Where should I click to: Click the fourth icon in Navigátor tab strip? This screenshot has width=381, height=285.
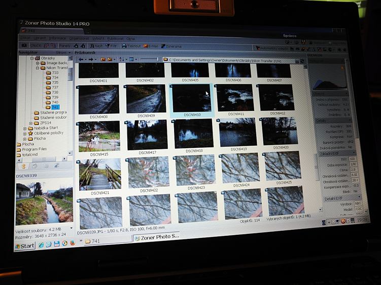tap(57, 166)
